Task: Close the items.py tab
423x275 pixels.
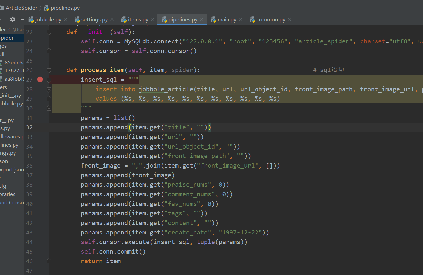Action: click(152, 20)
